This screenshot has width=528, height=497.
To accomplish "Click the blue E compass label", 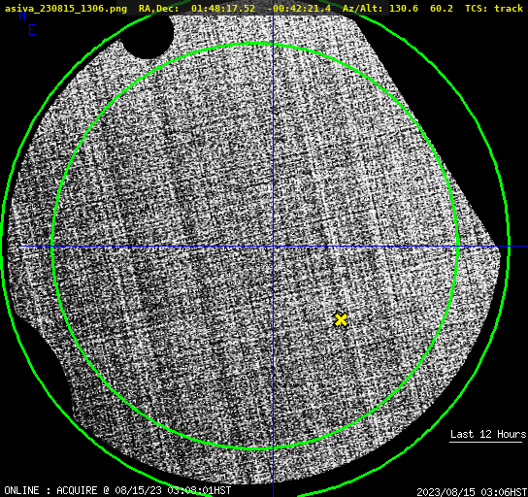I will (32, 30).
